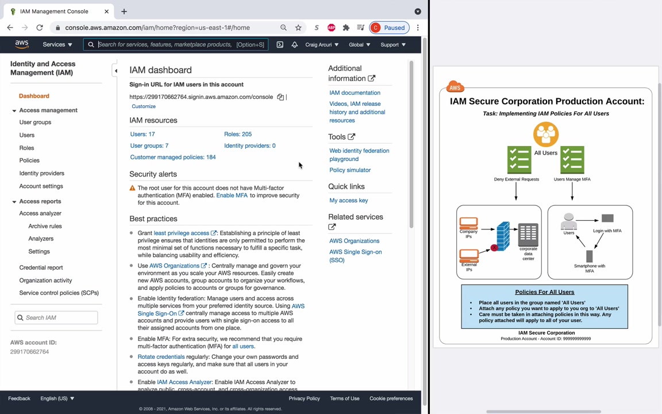Focus the AWS services search box
Screen dimensions: 662x414
tap(176, 44)
